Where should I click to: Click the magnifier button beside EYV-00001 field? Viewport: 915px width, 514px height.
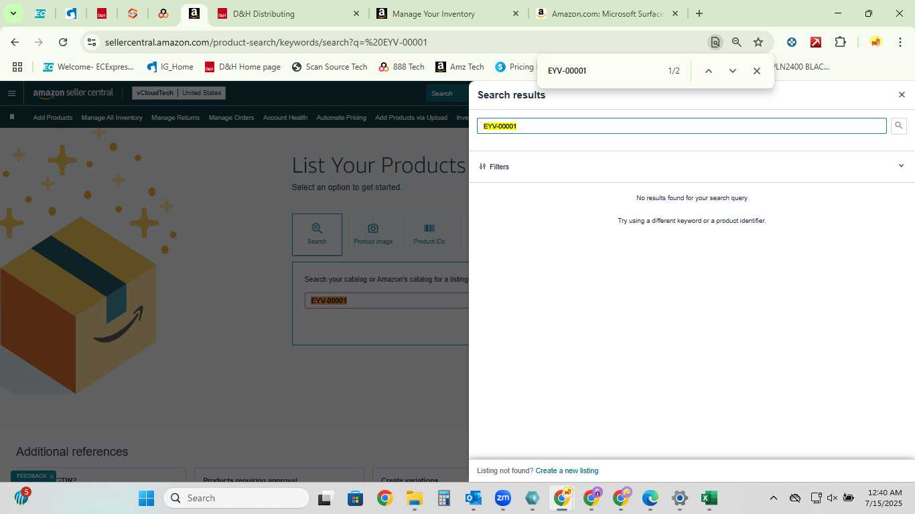coord(899,126)
